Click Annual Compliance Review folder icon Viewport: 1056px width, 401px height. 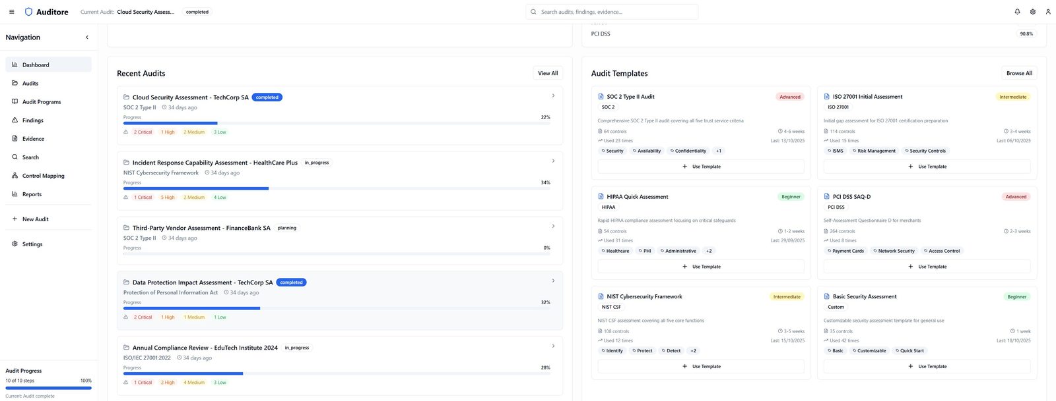point(126,347)
